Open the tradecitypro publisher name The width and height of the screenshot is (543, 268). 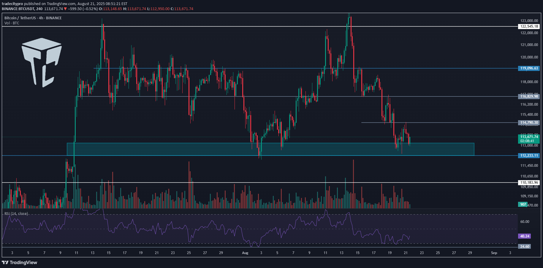coord(12,4)
